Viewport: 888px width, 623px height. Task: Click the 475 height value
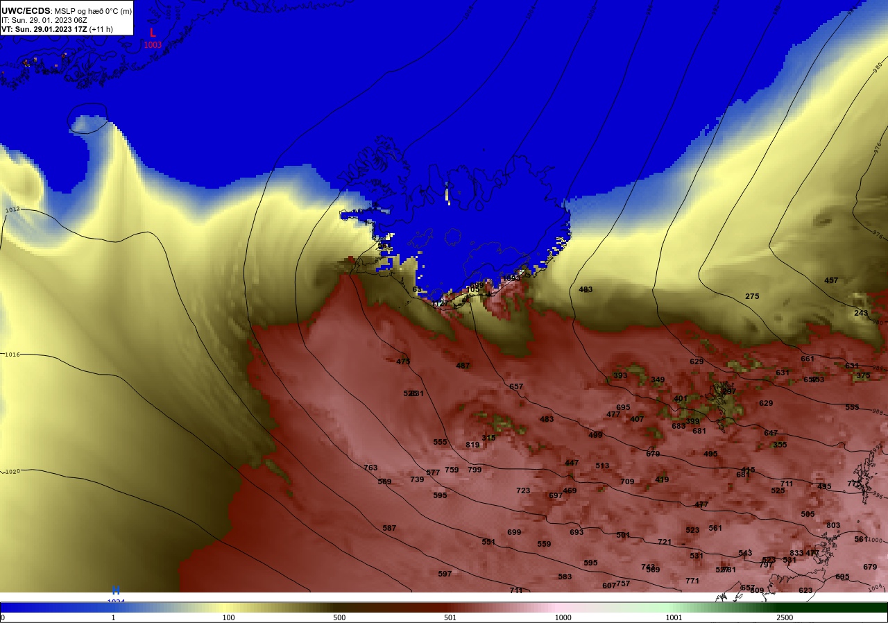click(x=403, y=361)
